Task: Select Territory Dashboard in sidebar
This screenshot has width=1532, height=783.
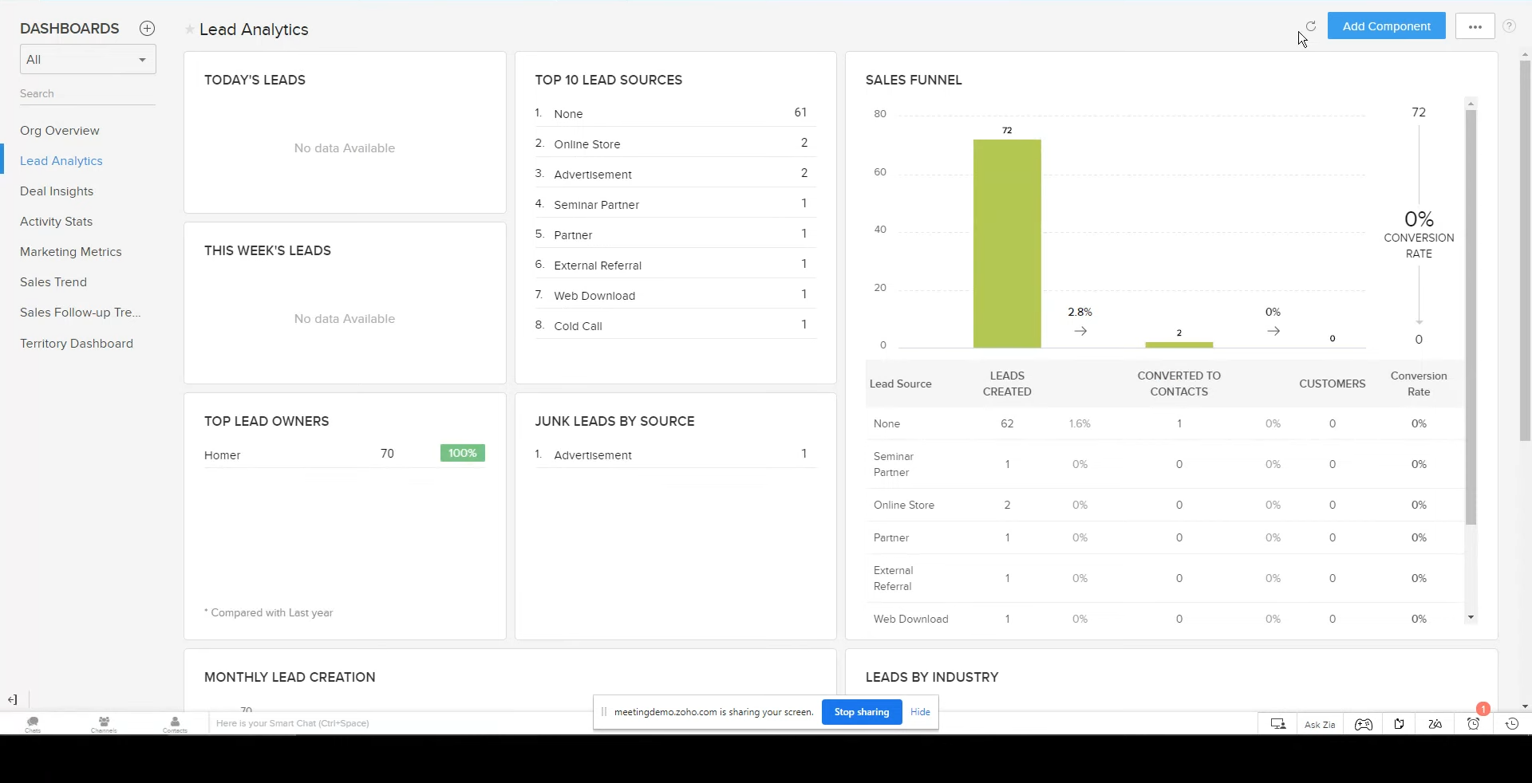Action: tap(77, 344)
